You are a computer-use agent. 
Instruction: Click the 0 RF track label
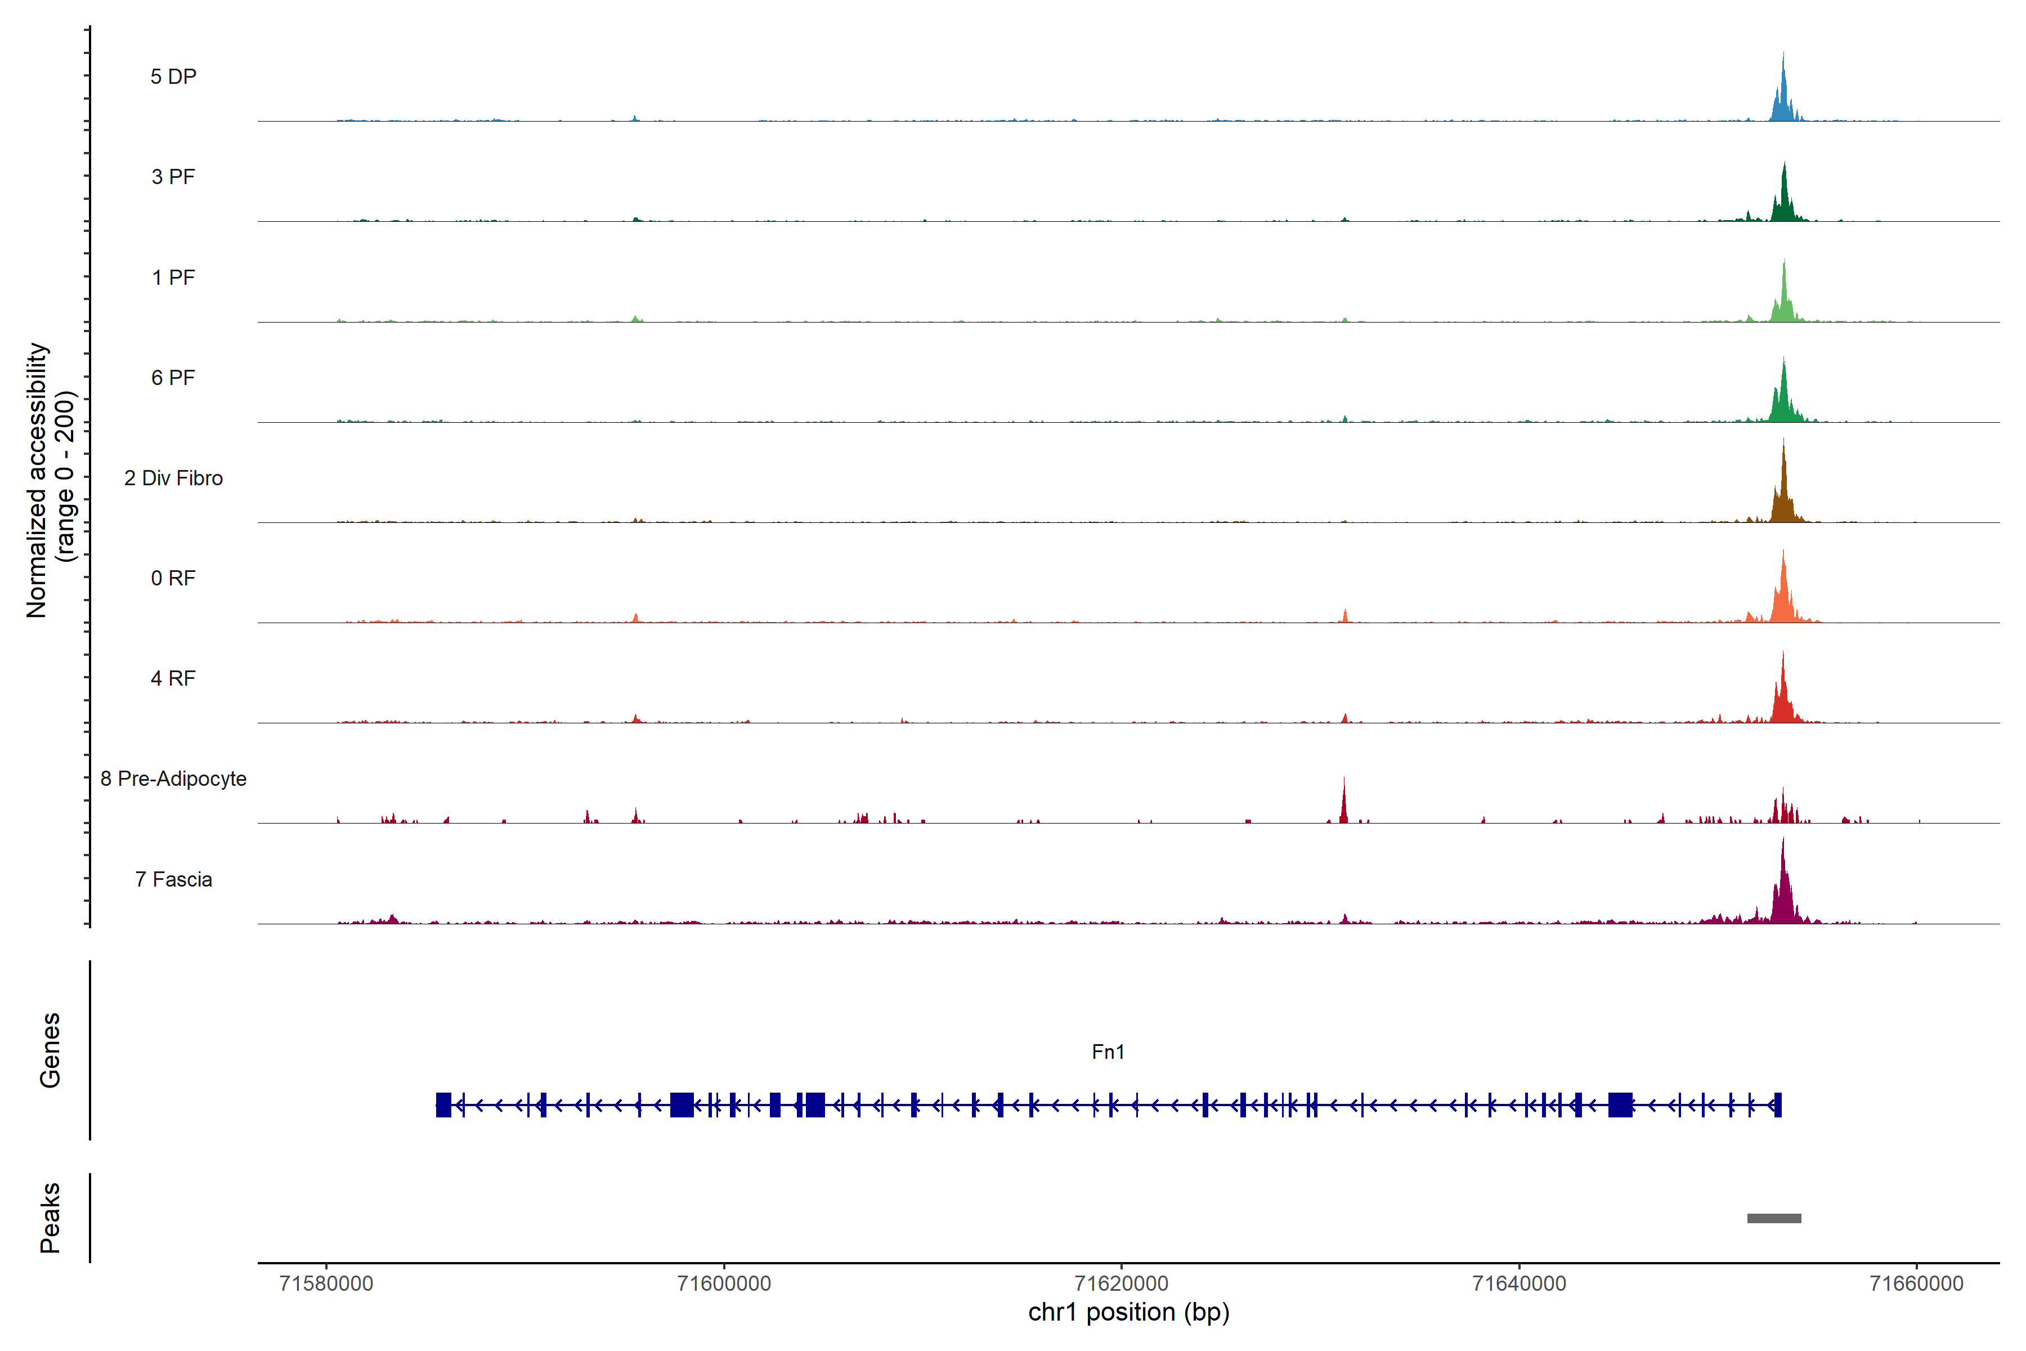click(x=173, y=578)
